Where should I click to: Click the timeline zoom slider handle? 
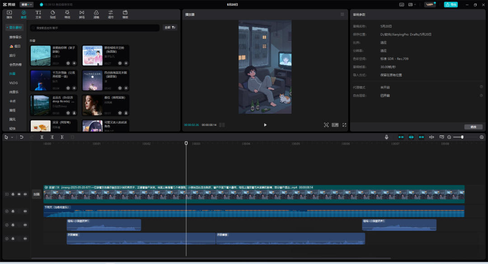[462, 137]
